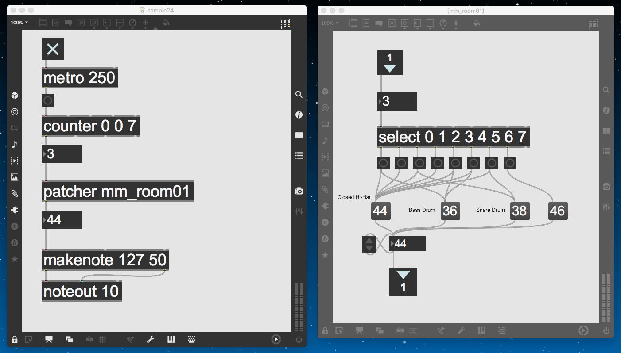Open the Vizzie modules icon in sample24 sidebar
The width and height of the screenshot is (621, 353).
coord(15,226)
